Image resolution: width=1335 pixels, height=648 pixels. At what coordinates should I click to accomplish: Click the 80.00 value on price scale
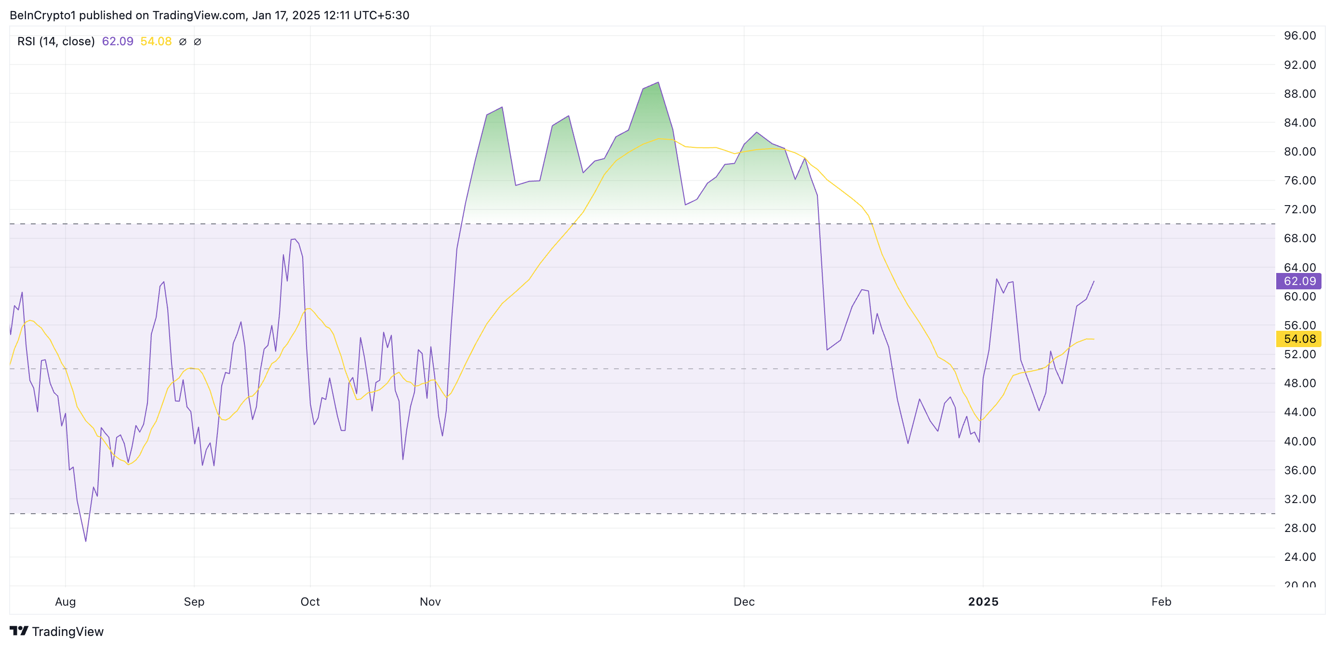pyautogui.click(x=1299, y=152)
